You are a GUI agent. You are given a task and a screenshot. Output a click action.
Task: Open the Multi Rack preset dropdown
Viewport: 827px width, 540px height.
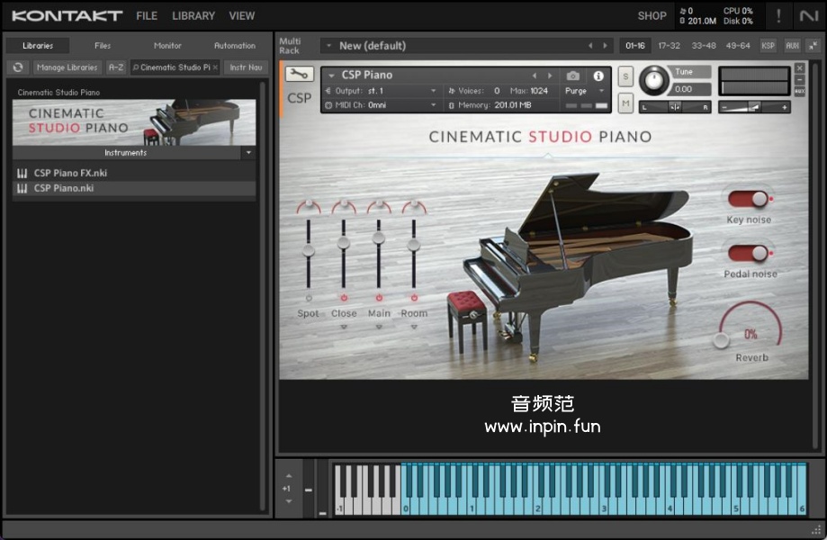pyautogui.click(x=328, y=46)
